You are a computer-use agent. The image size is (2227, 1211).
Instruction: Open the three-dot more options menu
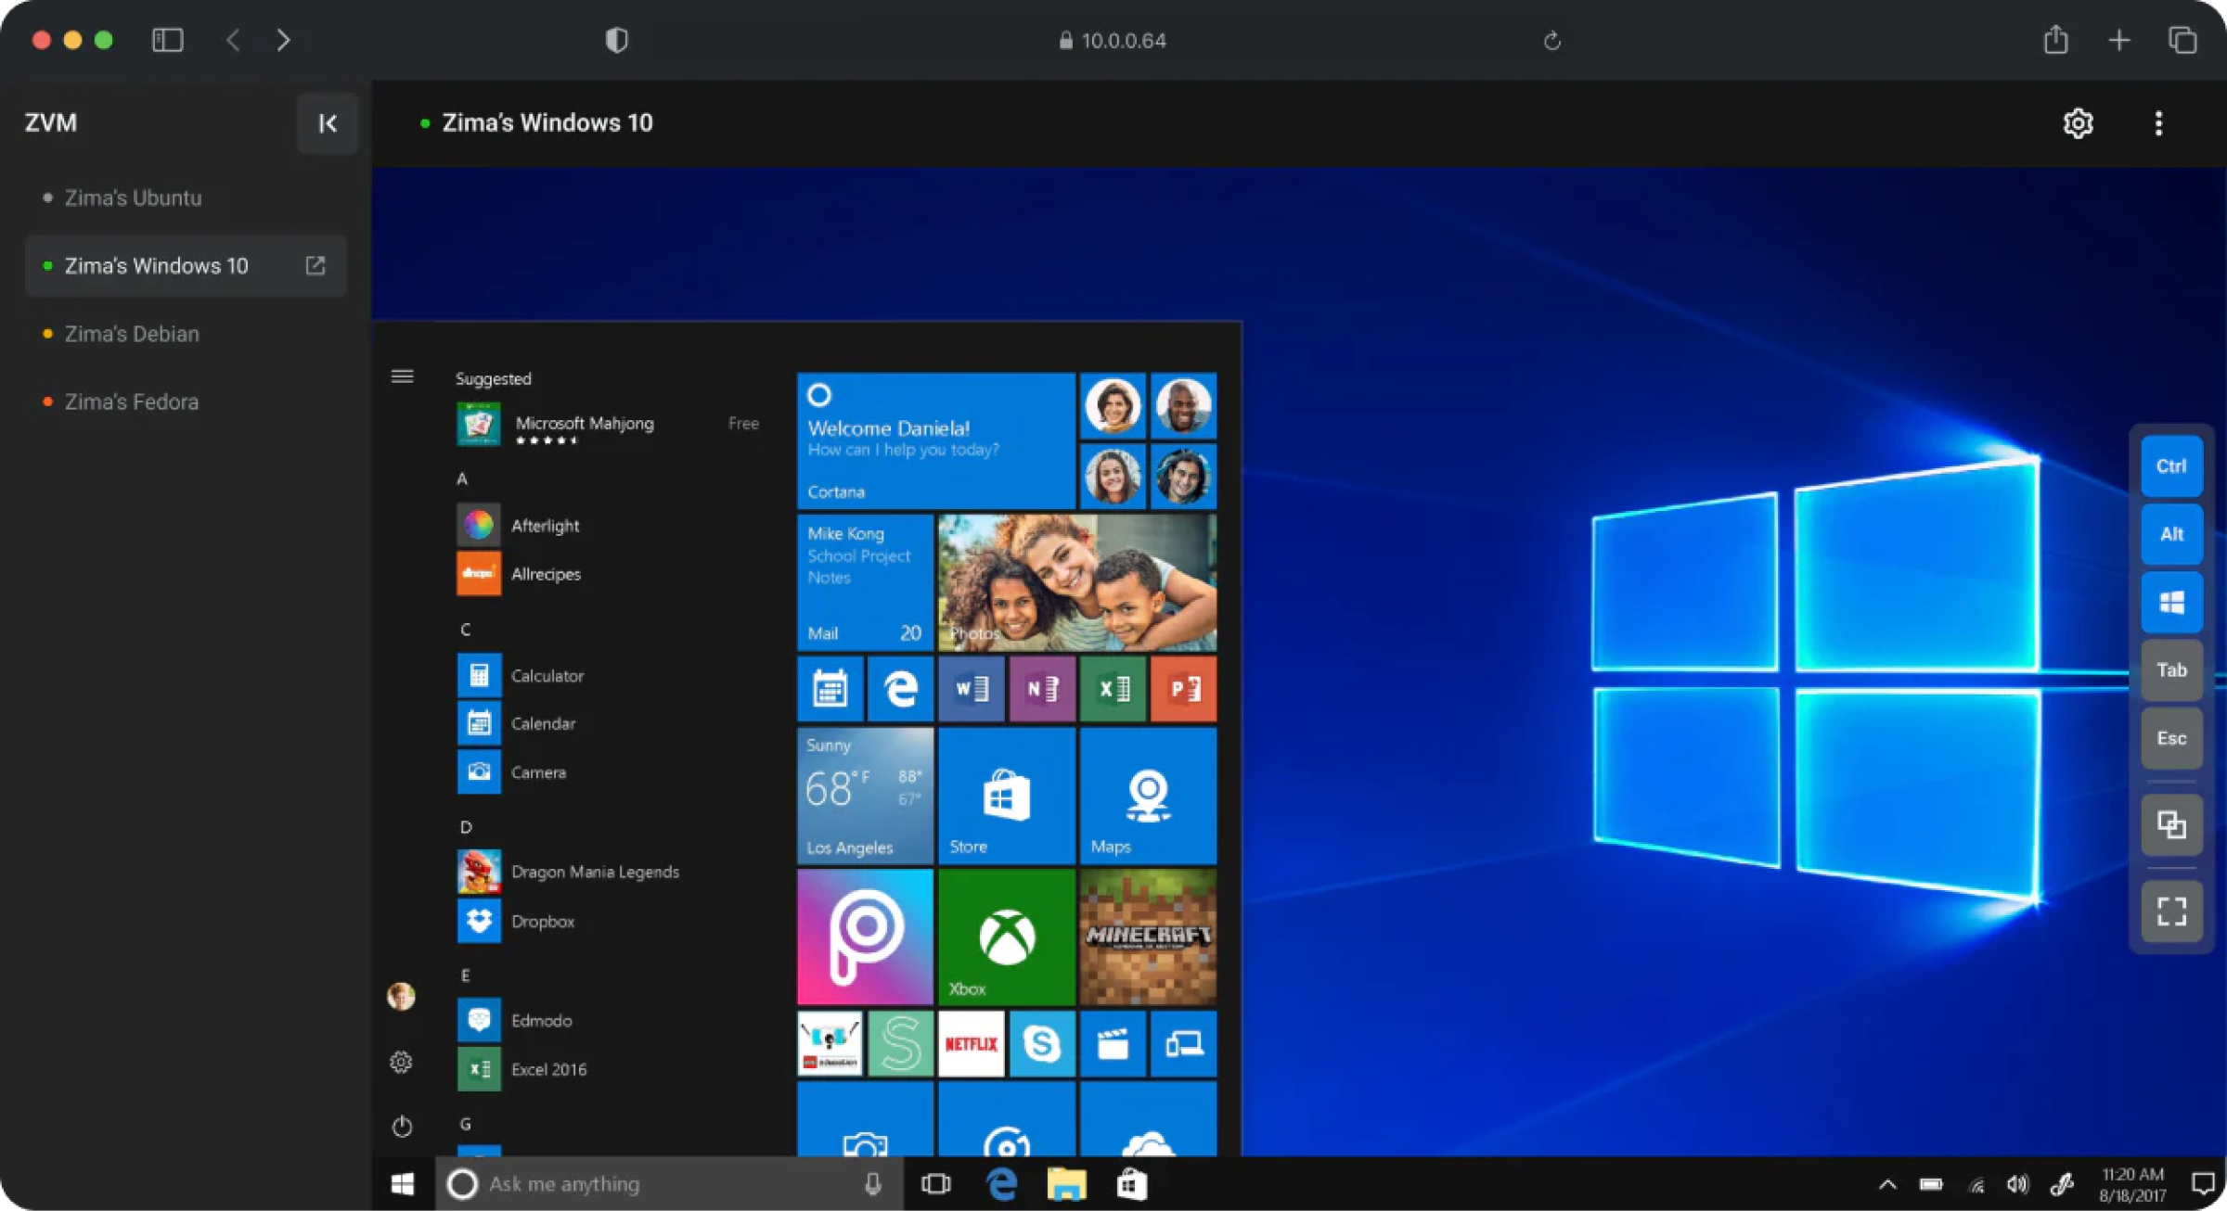pyautogui.click(x=2158, y=123)
